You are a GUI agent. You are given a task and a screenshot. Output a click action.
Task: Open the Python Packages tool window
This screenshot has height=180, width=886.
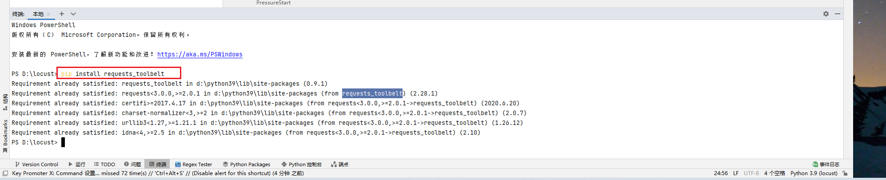[x=247, y=164]
